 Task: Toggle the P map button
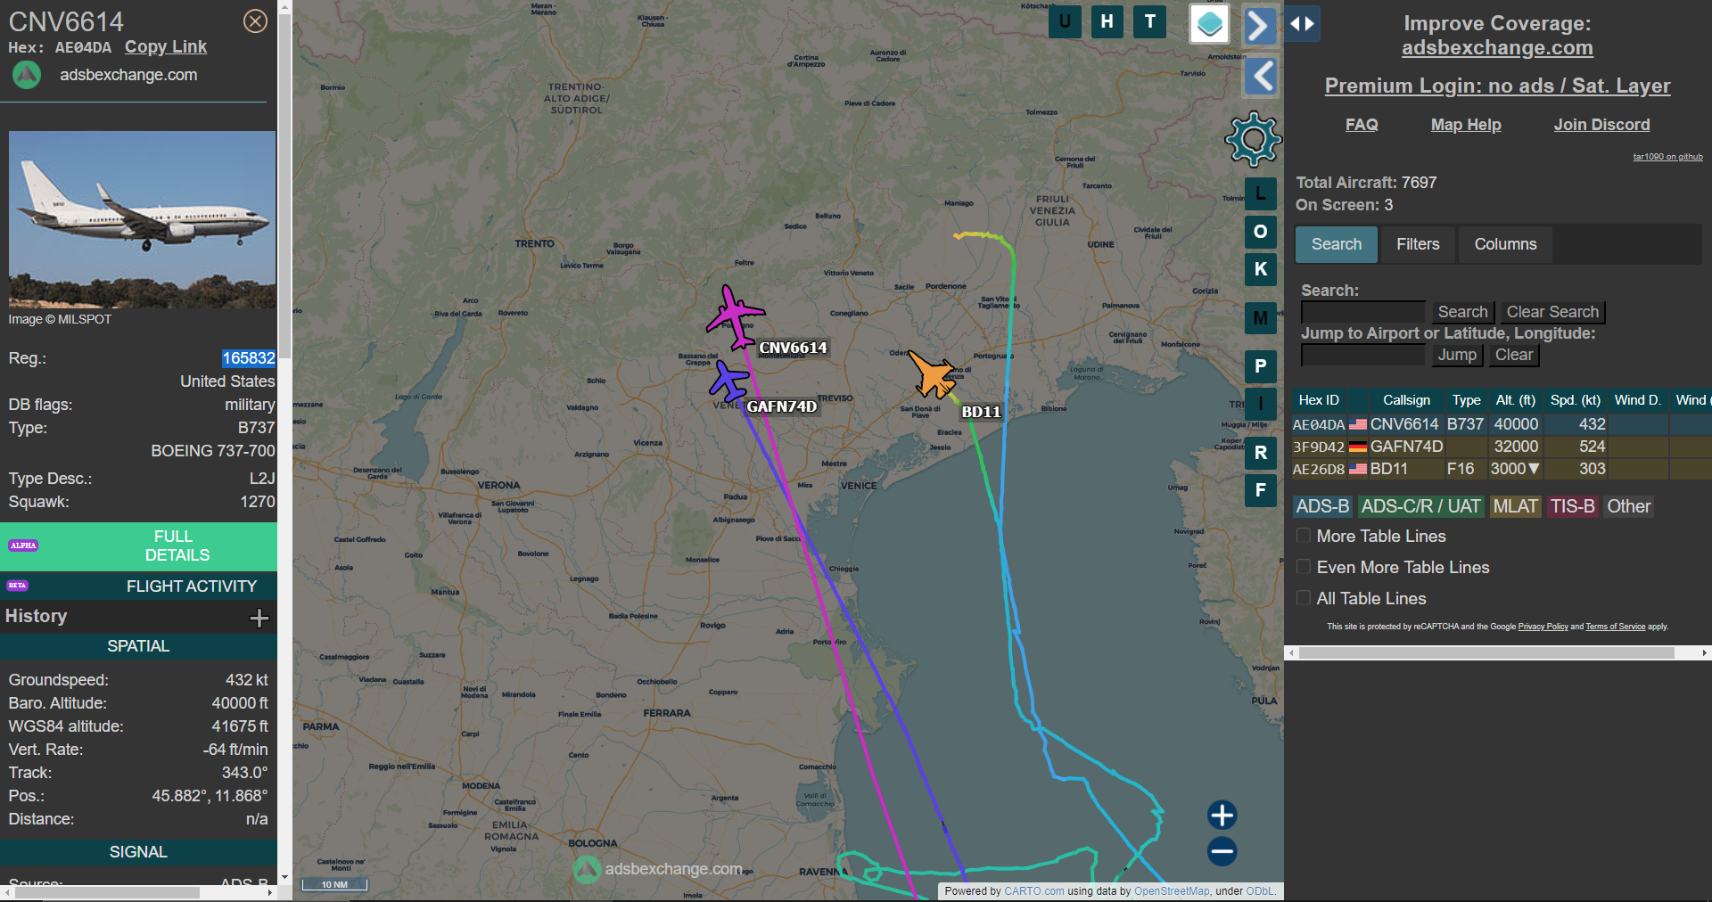coord(1260,366)
